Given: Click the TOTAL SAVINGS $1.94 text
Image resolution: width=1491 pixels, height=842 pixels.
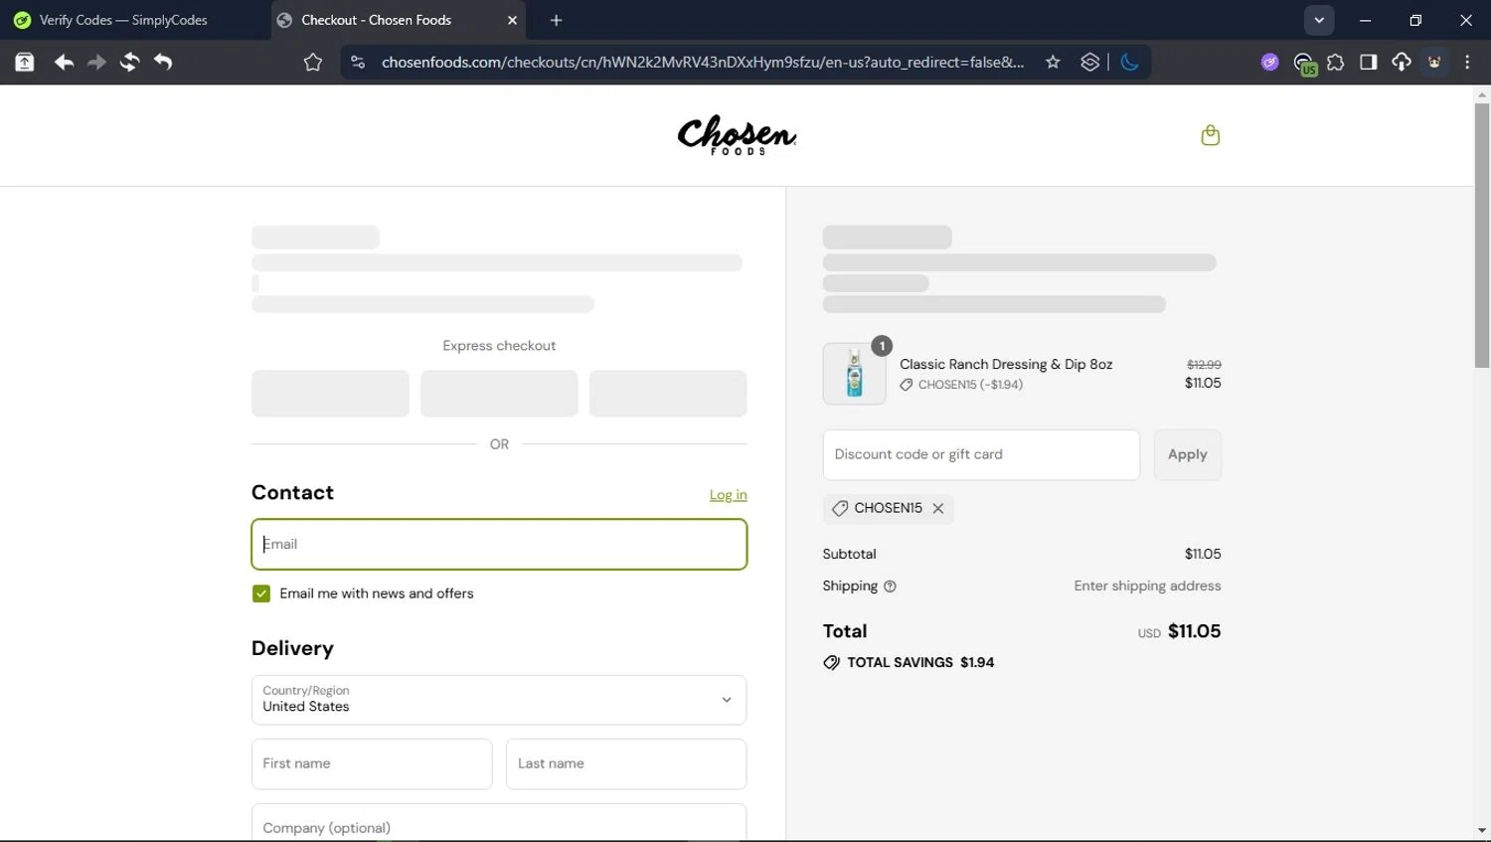Looking at the screenshot, I should click(920, 662).
